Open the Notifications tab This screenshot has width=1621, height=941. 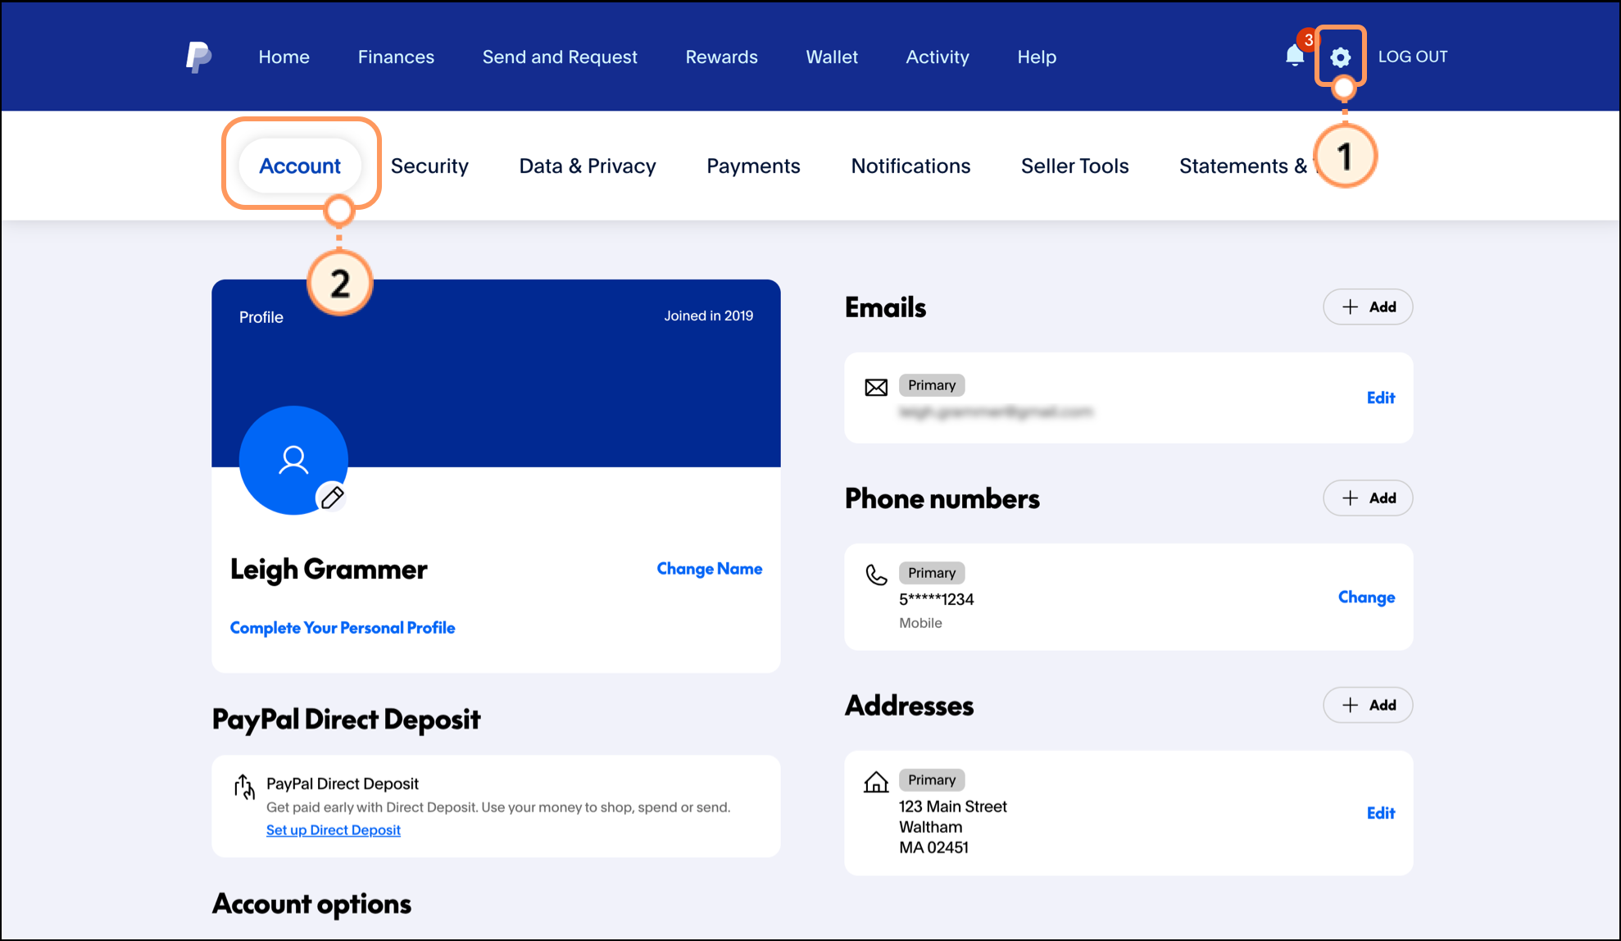pyautogui.click(x=910, y=166)
